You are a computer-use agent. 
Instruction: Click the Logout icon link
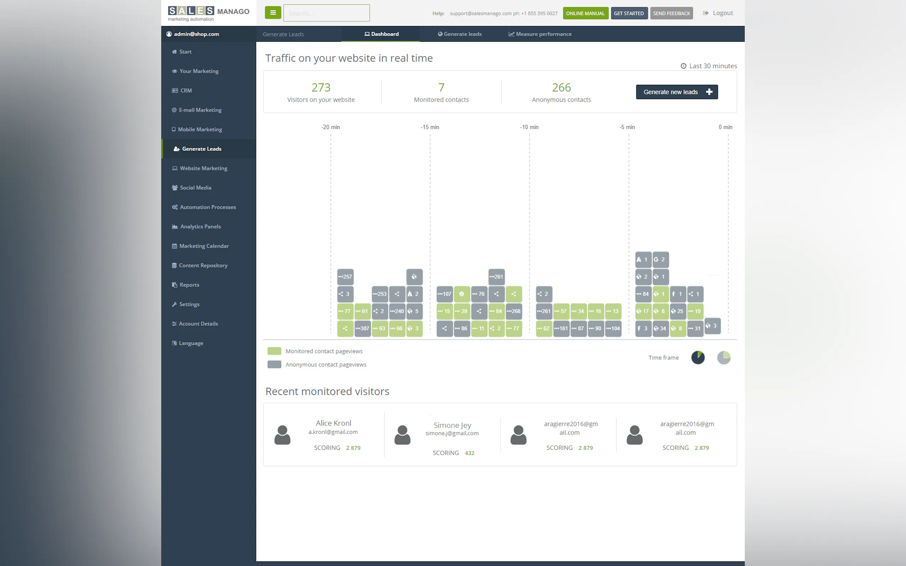[x=706, y=13]
